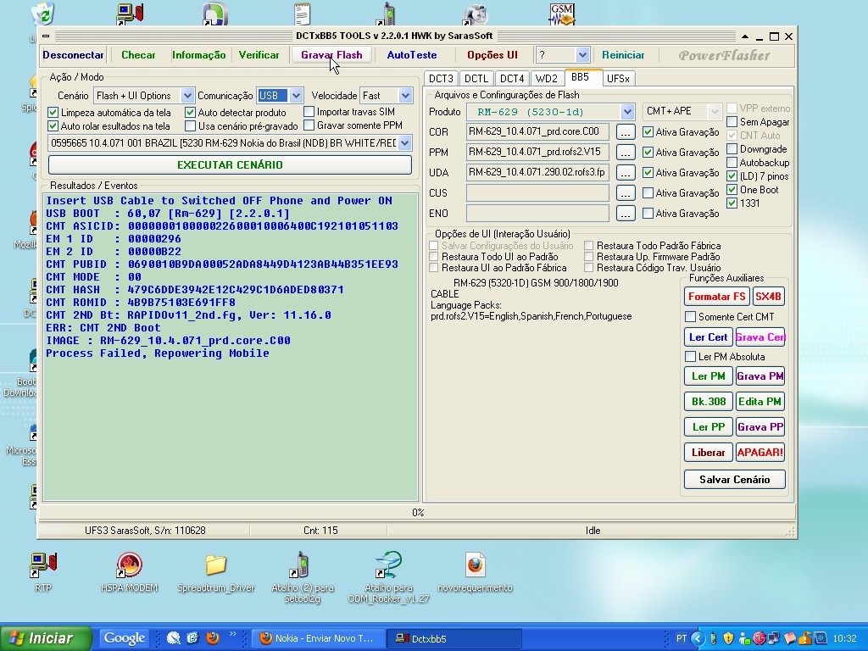This screenshot has width=868, height=651.
Task: Click the yellow security shield tray icon
Action: pyautogui.click(x=728, y=639)
